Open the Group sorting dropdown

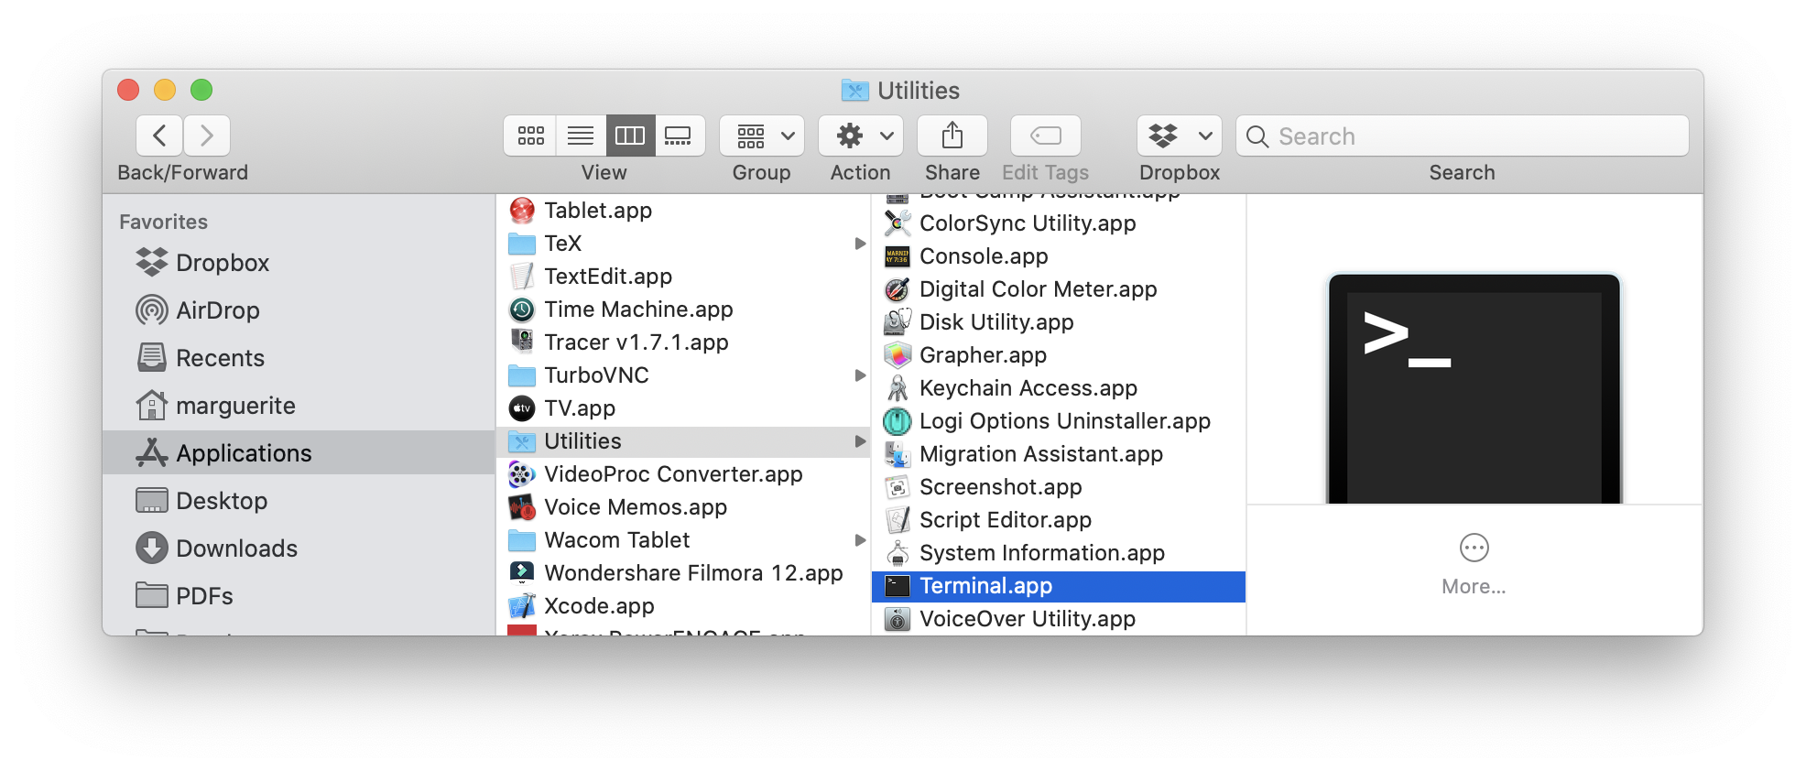point(761,136)
